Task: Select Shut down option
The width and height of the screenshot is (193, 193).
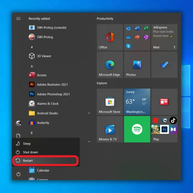Action: click(30, 152)
